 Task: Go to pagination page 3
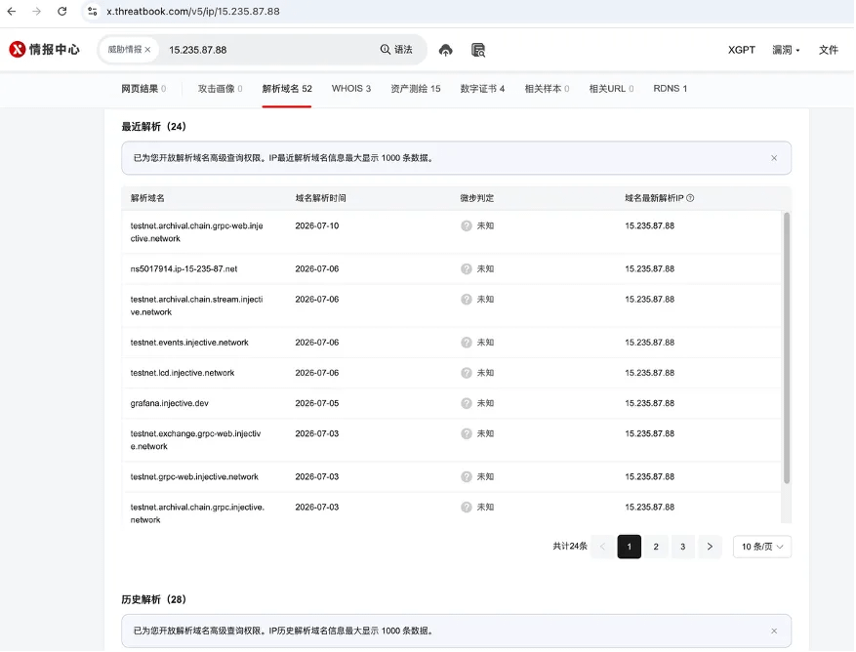(x=683, y=548)
